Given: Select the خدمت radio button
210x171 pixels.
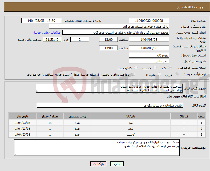Looking at the screenshot, I should pos(155,68).
